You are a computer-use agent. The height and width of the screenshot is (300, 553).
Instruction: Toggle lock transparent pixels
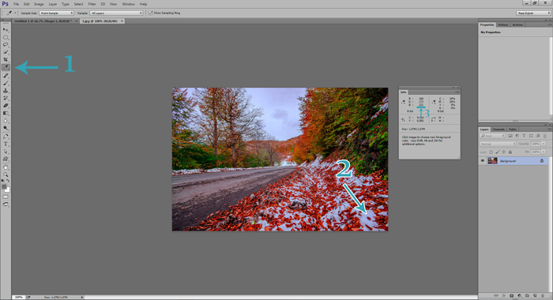pyautogui.click(x=491, y=152)
